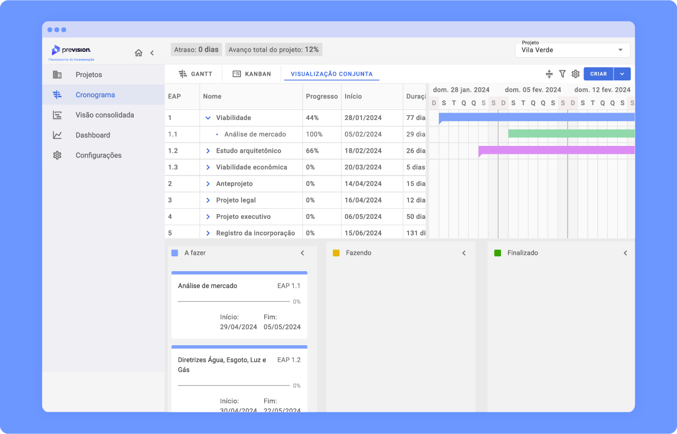Collapse the A fazer column
Viewport: 677px width, 434px height.
302,253
